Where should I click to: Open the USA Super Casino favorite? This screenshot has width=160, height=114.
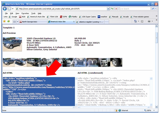(x=88, y=17)
